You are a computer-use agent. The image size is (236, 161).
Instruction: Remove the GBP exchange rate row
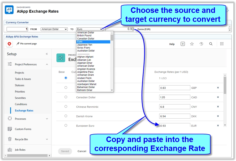[218, 88]
